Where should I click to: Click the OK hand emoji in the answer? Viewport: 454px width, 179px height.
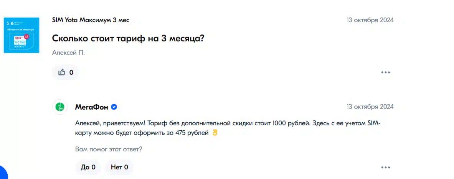click(215, 133)
